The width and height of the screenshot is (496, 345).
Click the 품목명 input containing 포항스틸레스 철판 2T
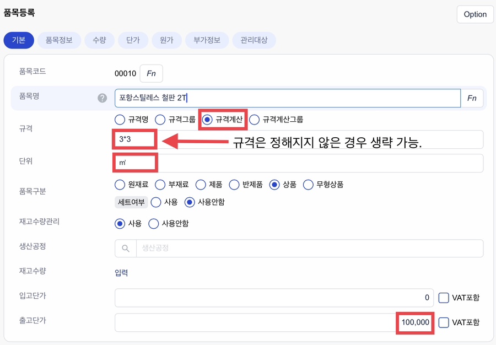[288, 98]
